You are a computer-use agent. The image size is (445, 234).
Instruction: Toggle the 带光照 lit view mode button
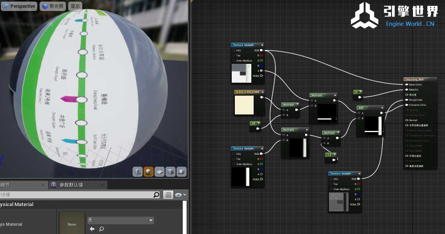tap(53, 6)
